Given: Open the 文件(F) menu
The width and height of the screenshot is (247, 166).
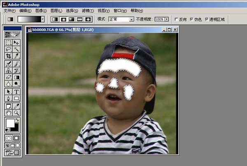Looking at the screenshot, I should point(9,11).
